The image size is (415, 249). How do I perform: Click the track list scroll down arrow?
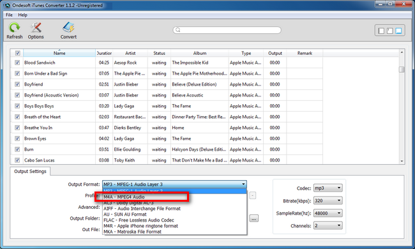click(x=402, y=161)
